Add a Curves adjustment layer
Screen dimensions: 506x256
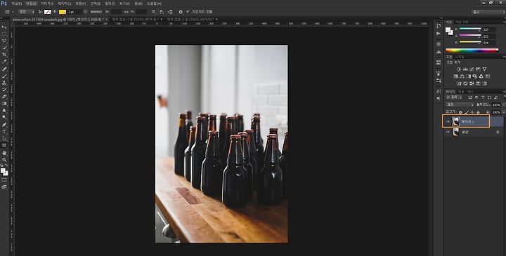(472, 69)
